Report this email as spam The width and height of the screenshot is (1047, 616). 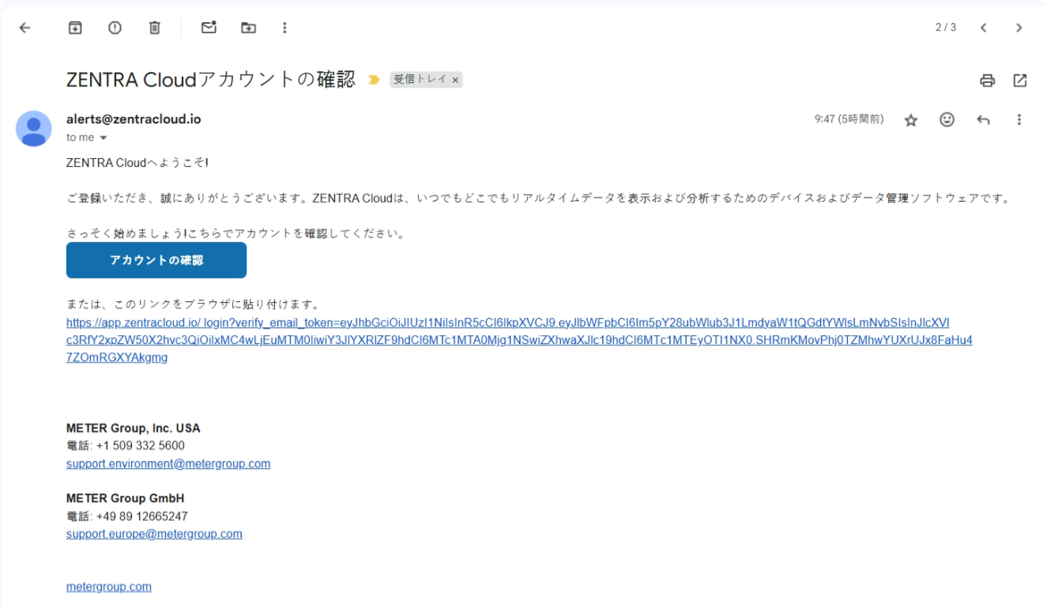115,28
